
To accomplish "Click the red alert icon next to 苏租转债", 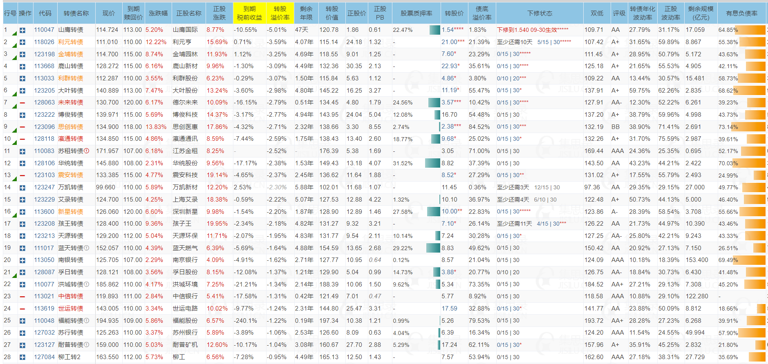I will coord(87,151).
